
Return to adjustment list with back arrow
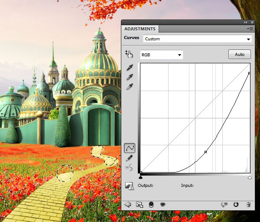[x=128, y=204]
